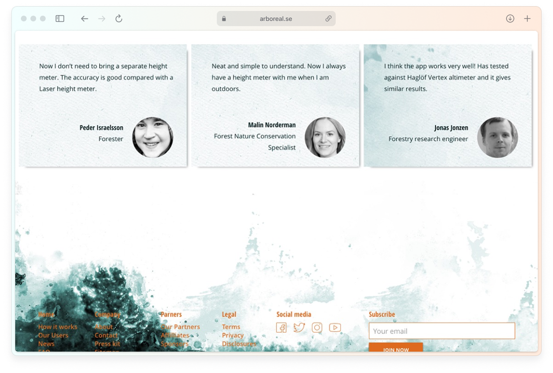Click Peder Israelsson's portrait photo

pyautogui.click(x=153, y=137)
